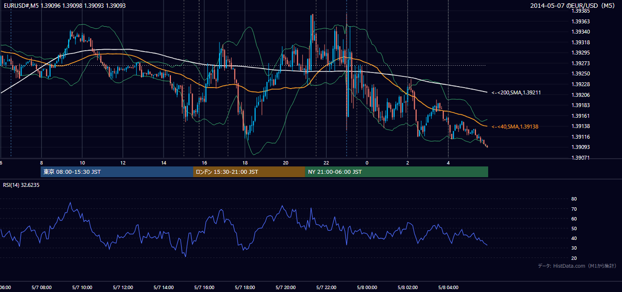Click RSI axis level 20
622x292 pixels.
(574, 258)
